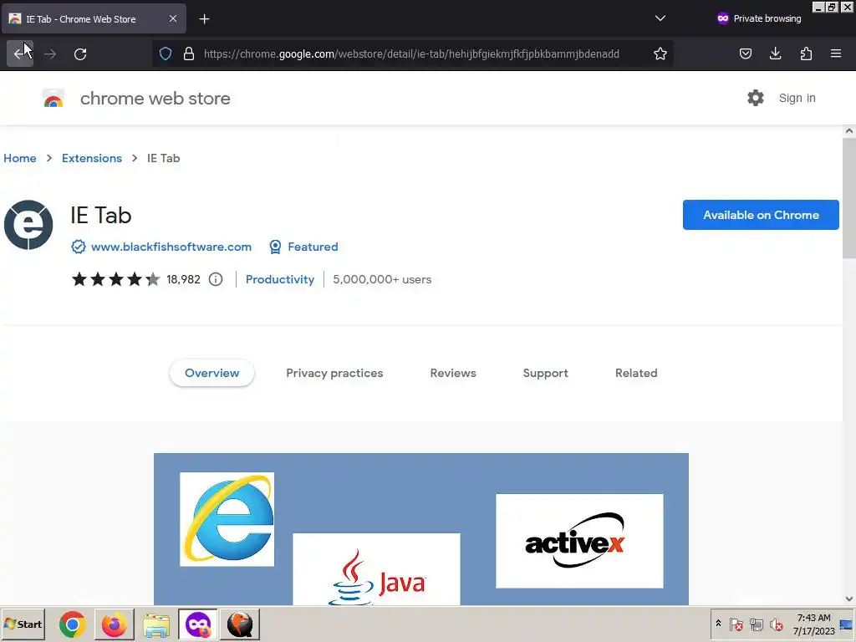Image resolution: width=856 pixels, height=642 pixels.
Task: Click the volume tray icon
Action: pyautogui.click(x=777, y=624)
